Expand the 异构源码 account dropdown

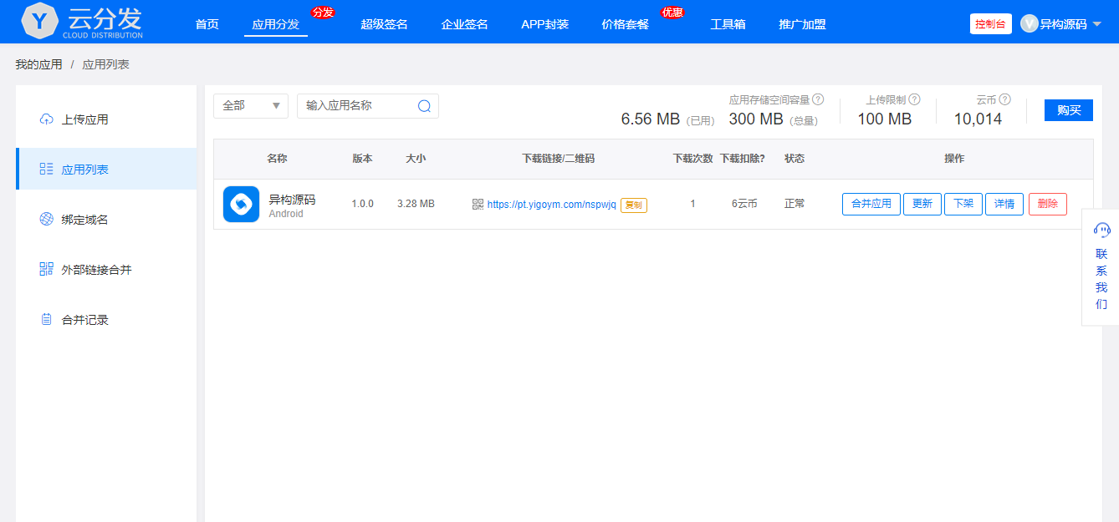[1062, 23]
